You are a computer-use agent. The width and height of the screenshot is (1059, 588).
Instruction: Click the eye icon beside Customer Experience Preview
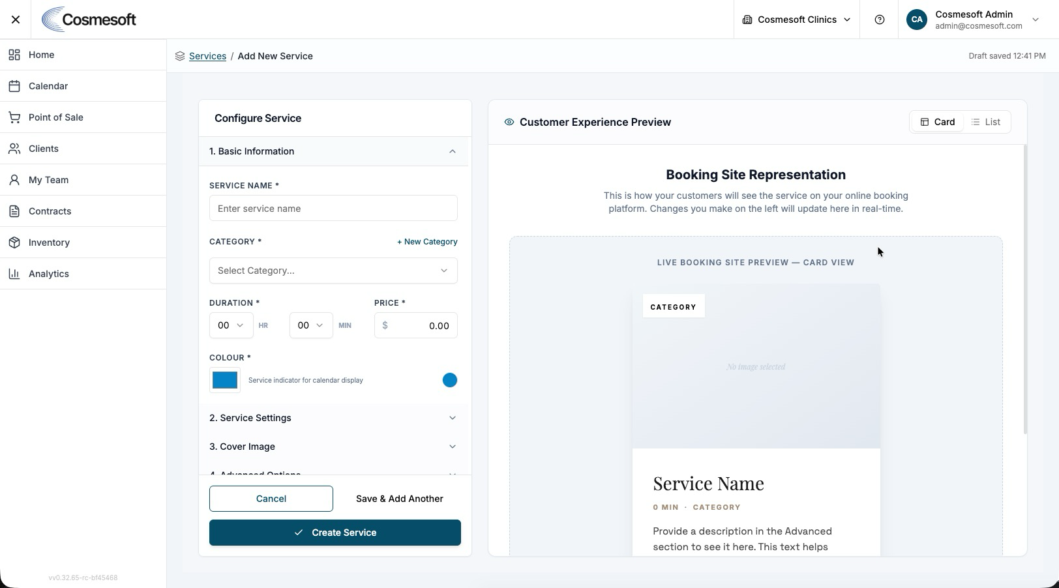pos(509,122)
